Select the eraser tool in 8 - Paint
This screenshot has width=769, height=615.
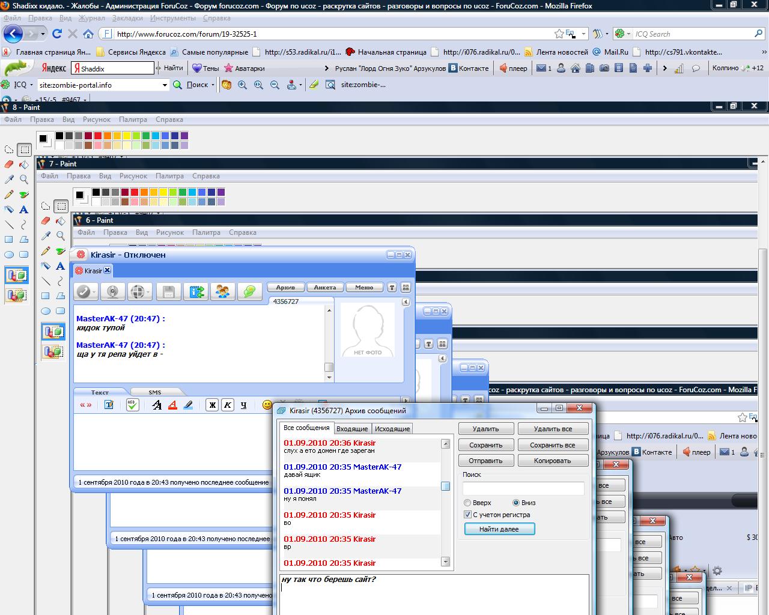tap(9, 165)
